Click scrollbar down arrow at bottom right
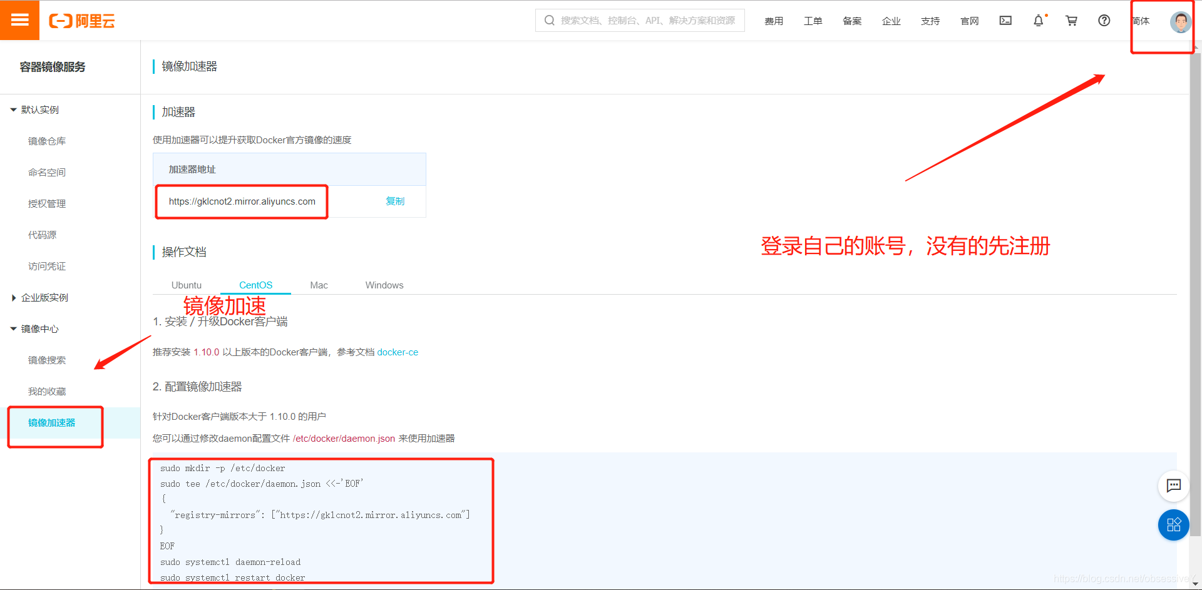The height and width of the screenshot is (590, 1202). pos(1195,584)
